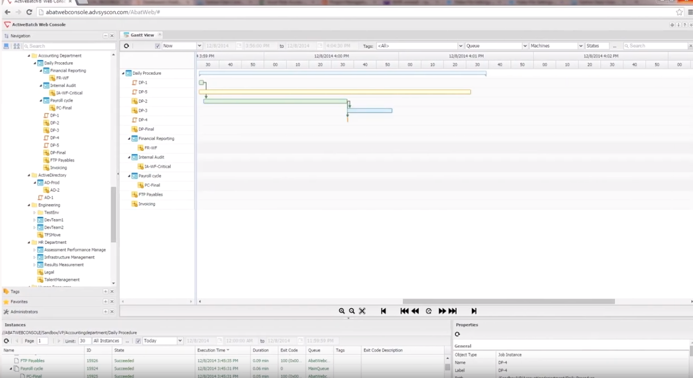Sort instances by the Execution Time column
The width and height of the screenshot is (693, 378).
(x=213, y=350)
